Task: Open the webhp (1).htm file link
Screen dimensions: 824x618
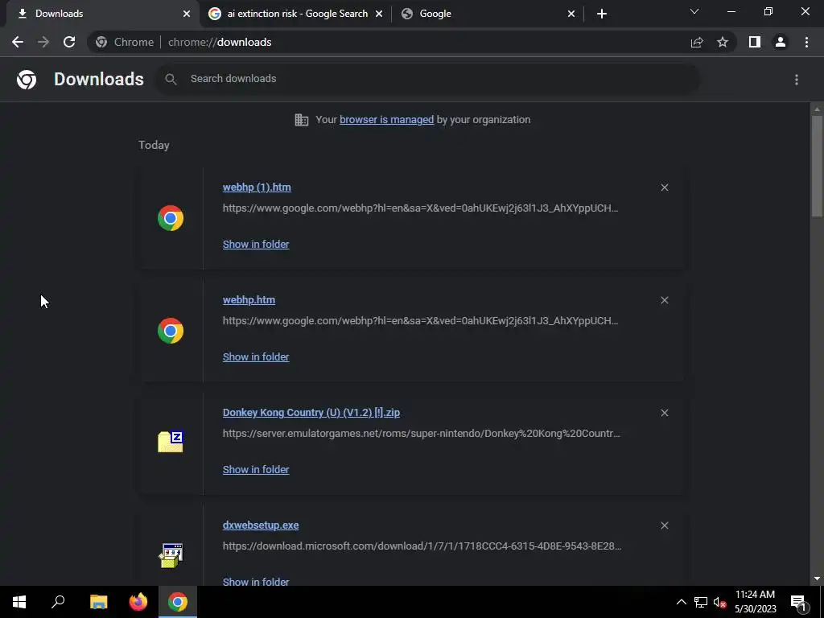Action: click(x=257, y=187)
